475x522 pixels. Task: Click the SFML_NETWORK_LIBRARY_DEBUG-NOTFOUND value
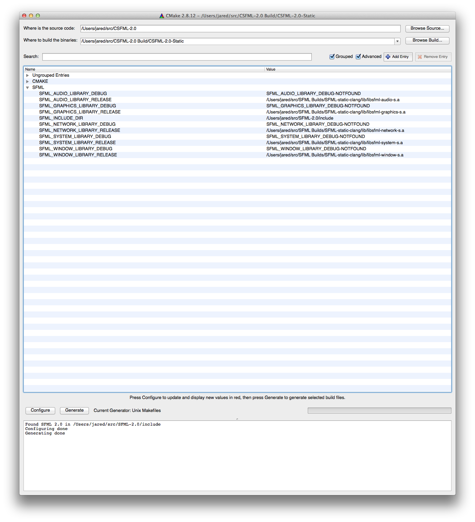pyautogui.click(x=318, y=124)
